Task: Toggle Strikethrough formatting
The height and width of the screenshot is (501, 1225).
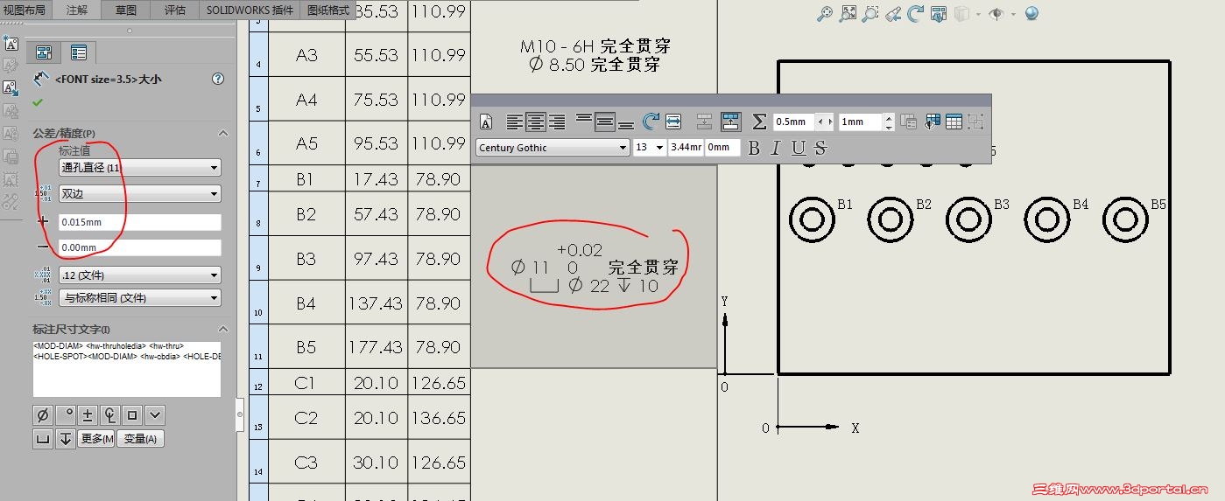Action: [820, 148]
